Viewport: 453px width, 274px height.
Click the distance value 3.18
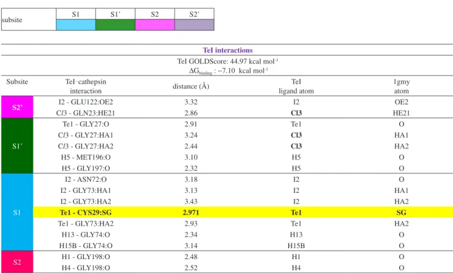(191, 179)
